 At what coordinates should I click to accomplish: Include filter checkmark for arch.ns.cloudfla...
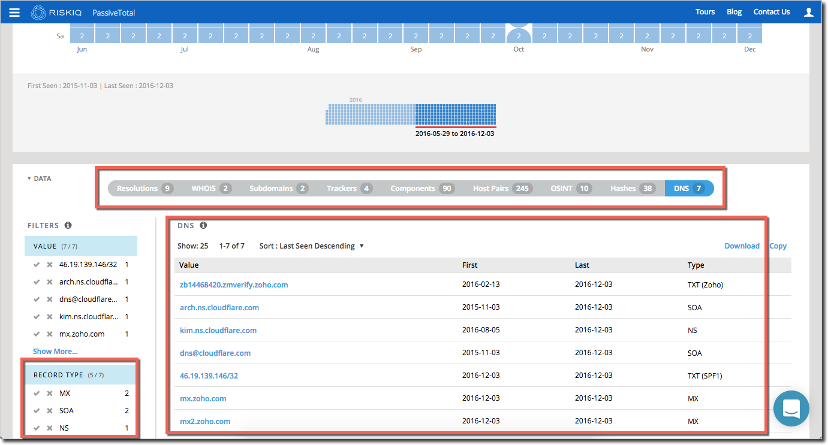click(37, 281)
